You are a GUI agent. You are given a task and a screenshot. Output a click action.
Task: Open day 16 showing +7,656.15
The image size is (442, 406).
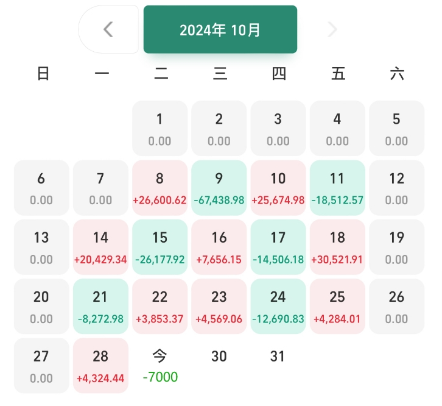click(x=219, y=247)
